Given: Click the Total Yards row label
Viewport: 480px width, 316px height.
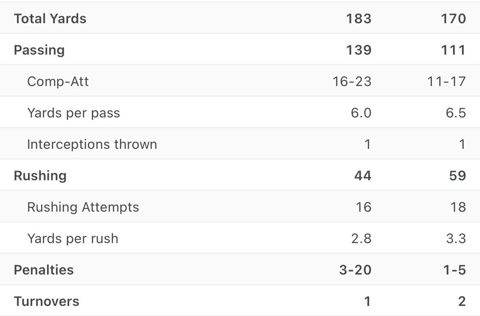Looking at the screenshot, I should [50, 19].
